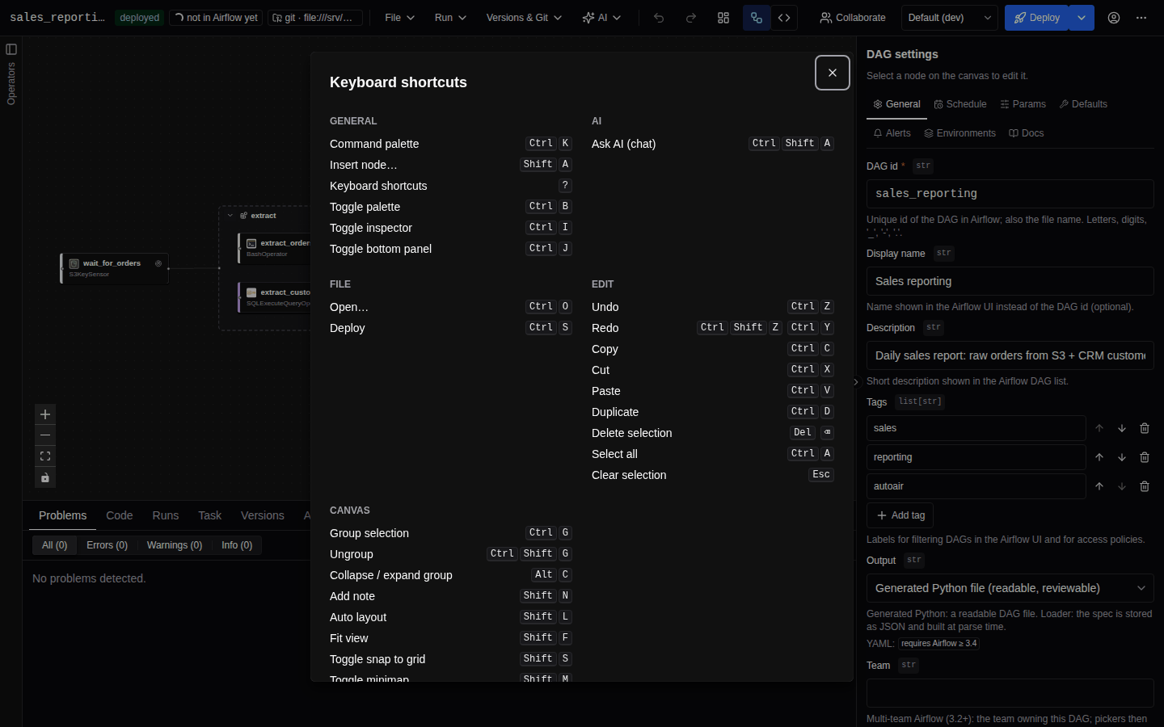Screen dimensions: 1164x727
Task: Delete the 'sales' tag
Action: tap(1145, 428)
